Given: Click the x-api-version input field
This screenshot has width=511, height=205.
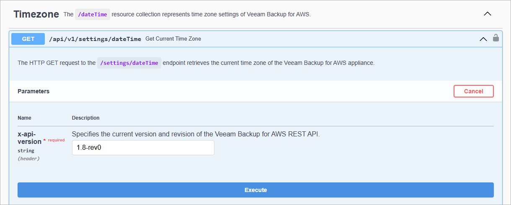Looking at the screenshot, I should coord(143,148).
